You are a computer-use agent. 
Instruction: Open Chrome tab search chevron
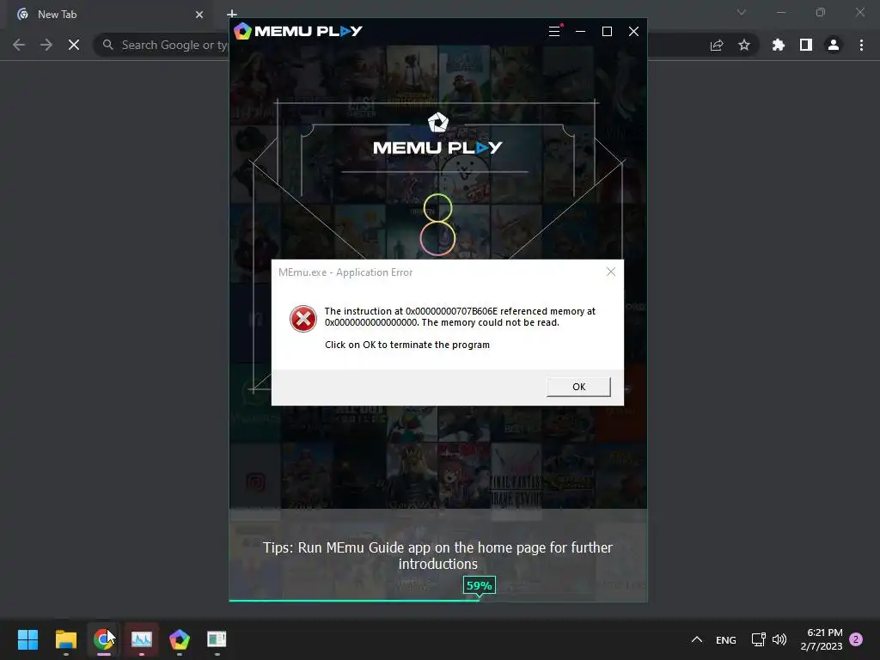pos(742,12)
